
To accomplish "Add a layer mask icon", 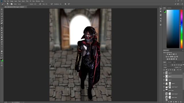I will pyautogui.click(x=171, y=102).
